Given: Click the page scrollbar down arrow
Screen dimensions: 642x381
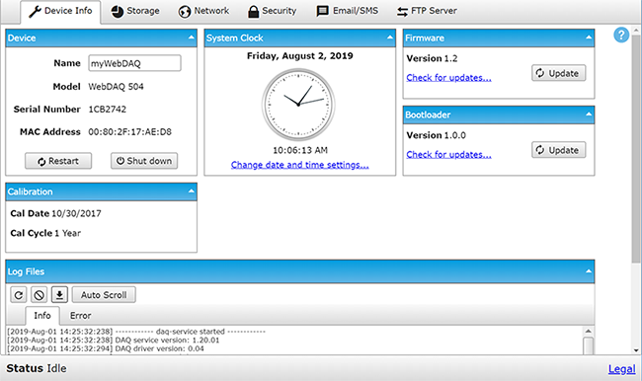Looking at the screenshot, I should click(637, 350).
